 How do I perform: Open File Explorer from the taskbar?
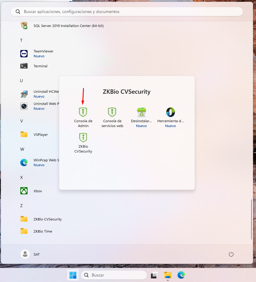(x=168, y=275)
